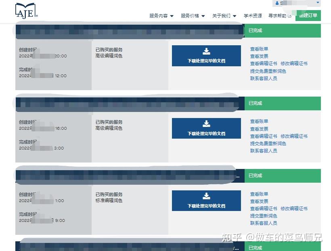This screenshot has width=331, height=251.
Task: Click 提交免费重新润色 in second order
Action: (x=268, y=143)
